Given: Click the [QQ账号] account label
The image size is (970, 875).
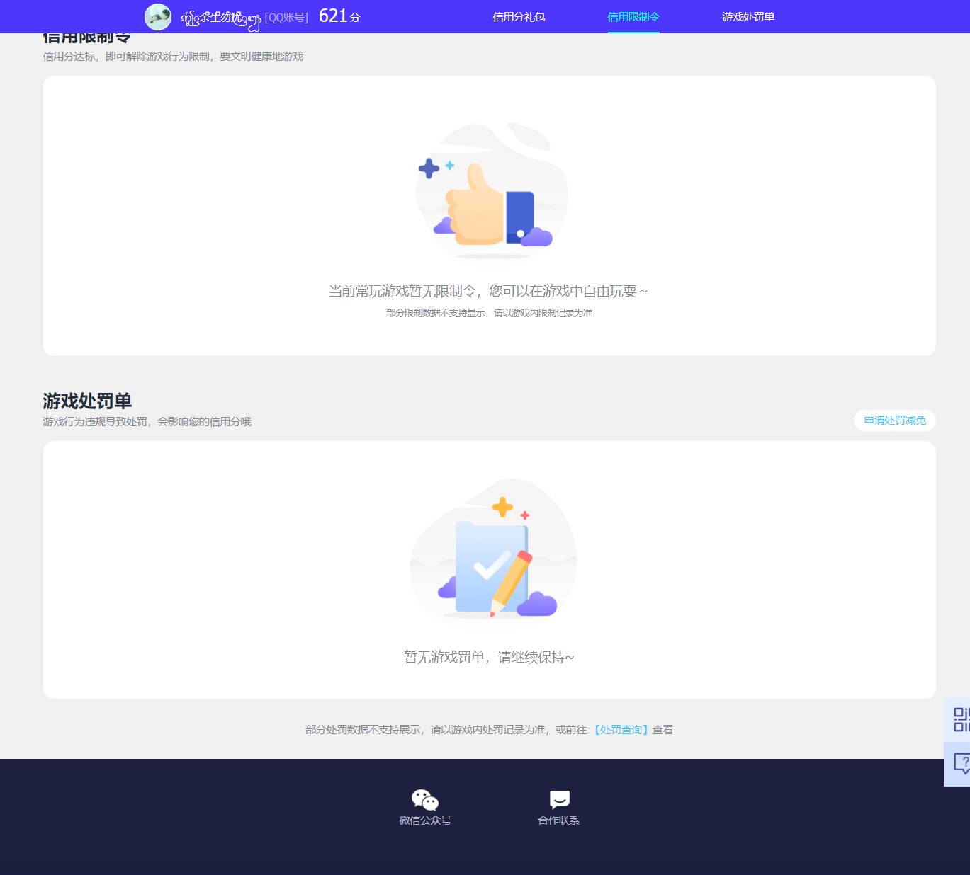Looking at the screenshot, I should click(286, 17).
